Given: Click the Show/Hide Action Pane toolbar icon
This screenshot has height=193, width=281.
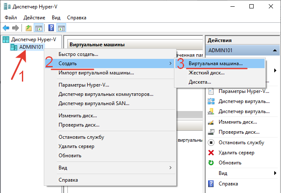Looking at the screenshot, I should click(x=62, y=28).
